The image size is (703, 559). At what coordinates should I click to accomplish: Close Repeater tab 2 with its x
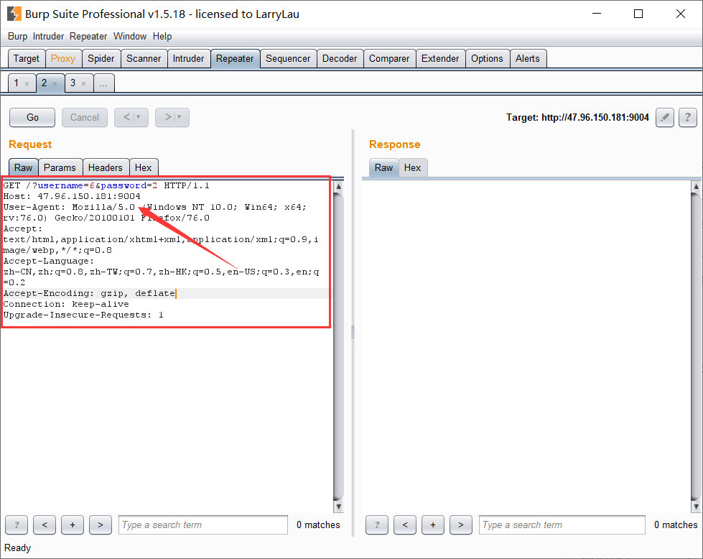(x=55, y=83)
